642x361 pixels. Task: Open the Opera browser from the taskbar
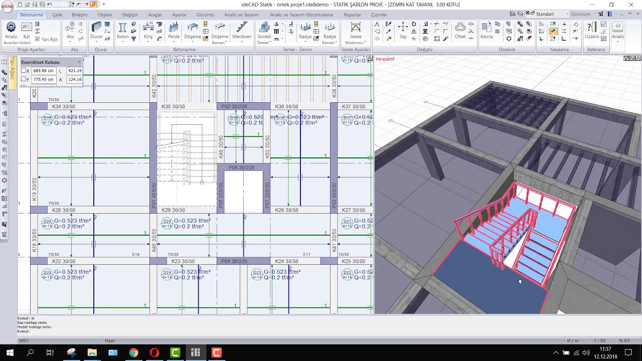click(154, 352)
